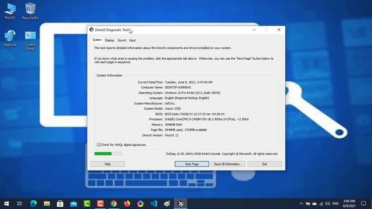Click the Windows 10 Pro operating system value
This screenshot has width=372, height=209.
[x=192, y=93]
